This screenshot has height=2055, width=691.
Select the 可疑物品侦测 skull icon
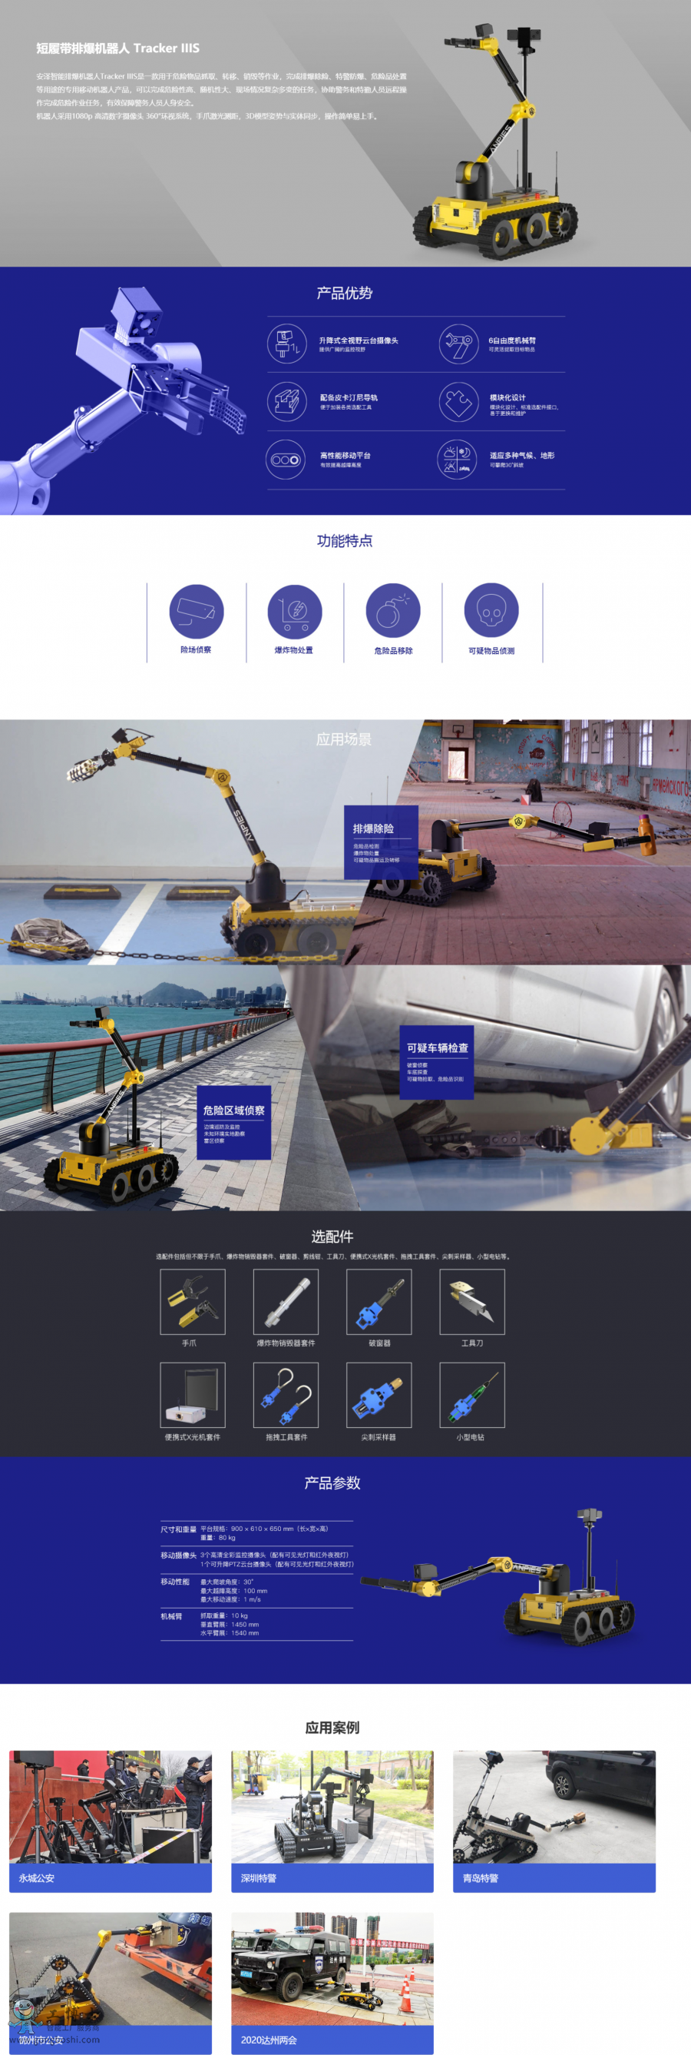point(491,612)
